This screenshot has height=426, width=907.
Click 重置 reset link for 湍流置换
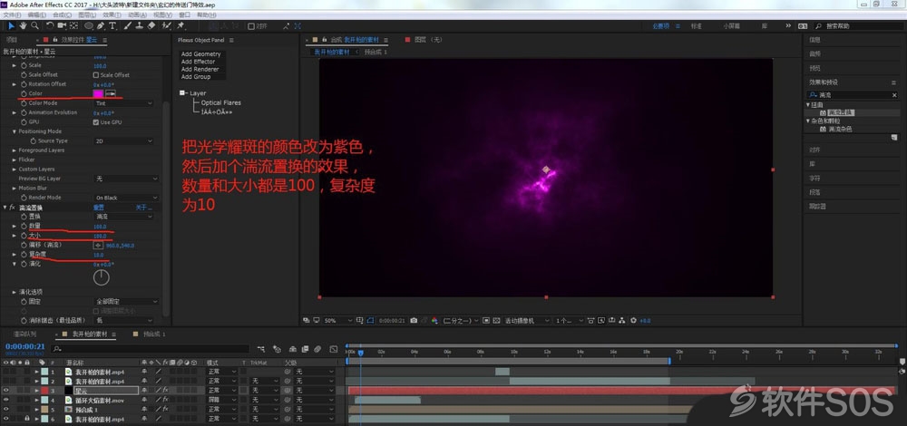click(99, 207)
